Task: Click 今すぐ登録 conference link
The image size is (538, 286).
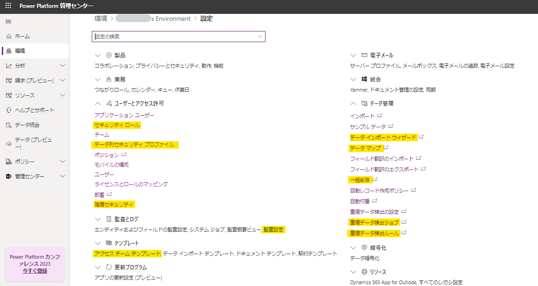Action: pyautogui.click(x=35, y=271)
